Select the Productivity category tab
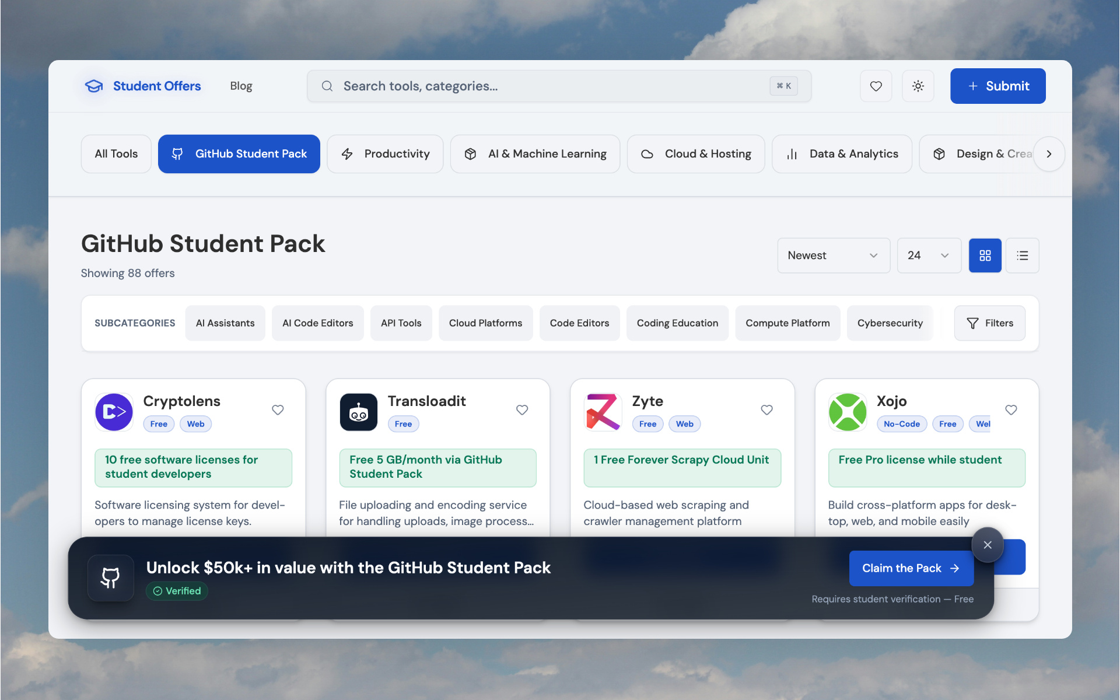 point(385,154)
